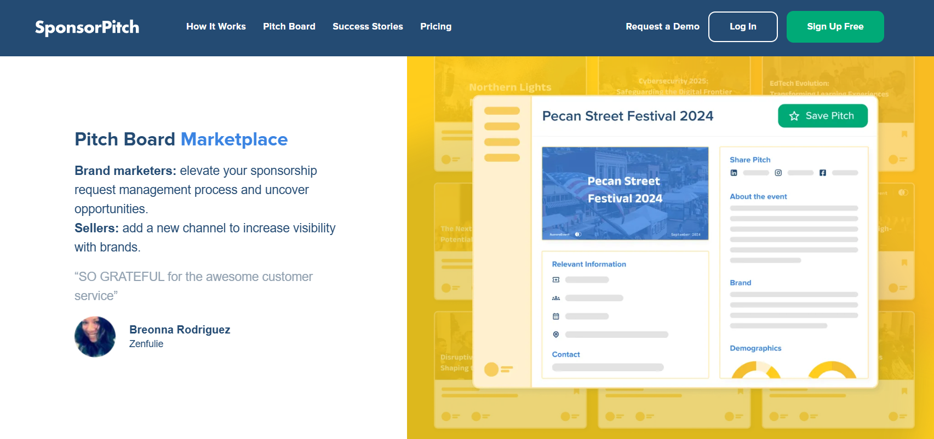This screenshot has width=934, height=439.
Task: Click the 'Sellers:' bold text
Action: click(96, 228)
